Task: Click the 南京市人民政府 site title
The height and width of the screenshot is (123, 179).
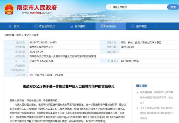Action: (x=37, y=8)
